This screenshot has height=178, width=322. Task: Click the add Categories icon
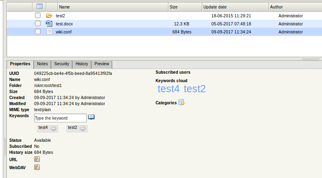tap(181, 102)
